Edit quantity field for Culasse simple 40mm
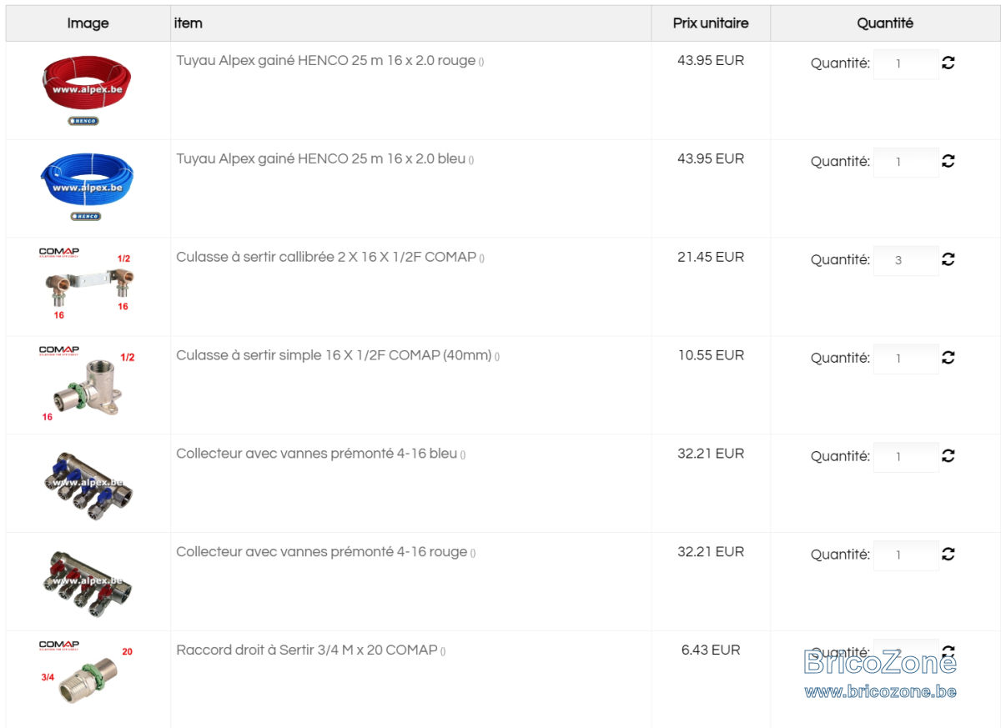This screenshot has height=728, width=1001. point(906,359)
